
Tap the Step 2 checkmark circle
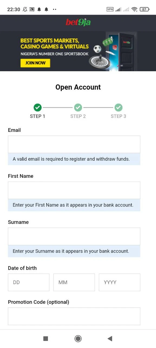[78, 107]
